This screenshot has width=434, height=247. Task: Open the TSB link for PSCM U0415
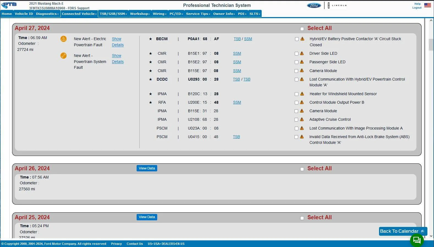pos(236,137)
